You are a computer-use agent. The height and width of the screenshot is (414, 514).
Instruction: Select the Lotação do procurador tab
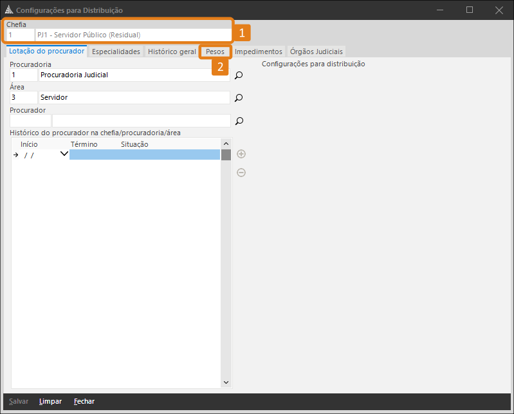point(46,51)
